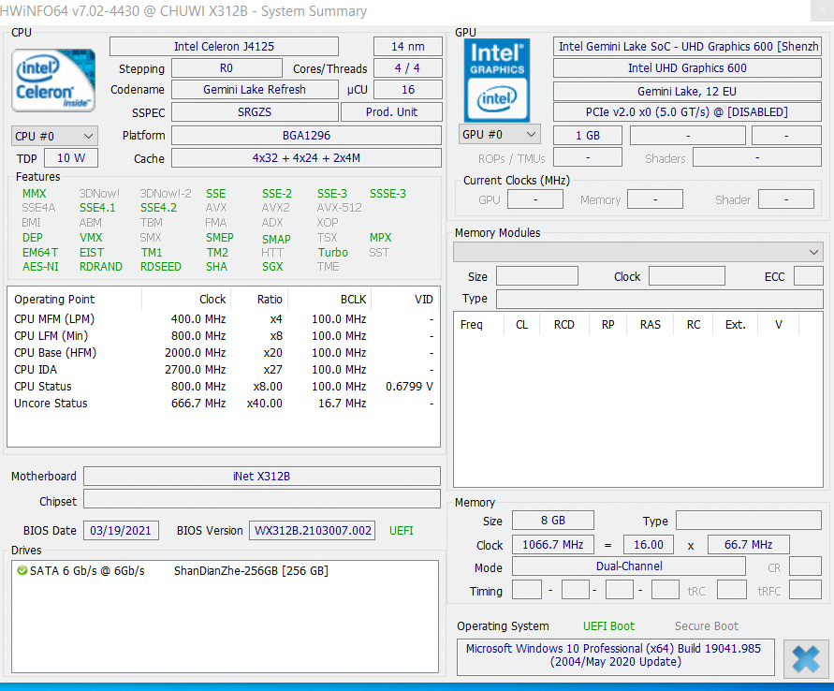Screen dimensions: 834x691
Task: Click the memory clock 1066.7 MHz field
Action: click(x=553, y=545)
